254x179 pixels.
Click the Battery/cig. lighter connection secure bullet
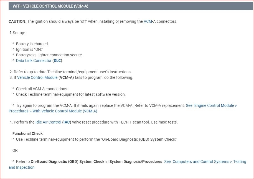click(x=49, y=55)
